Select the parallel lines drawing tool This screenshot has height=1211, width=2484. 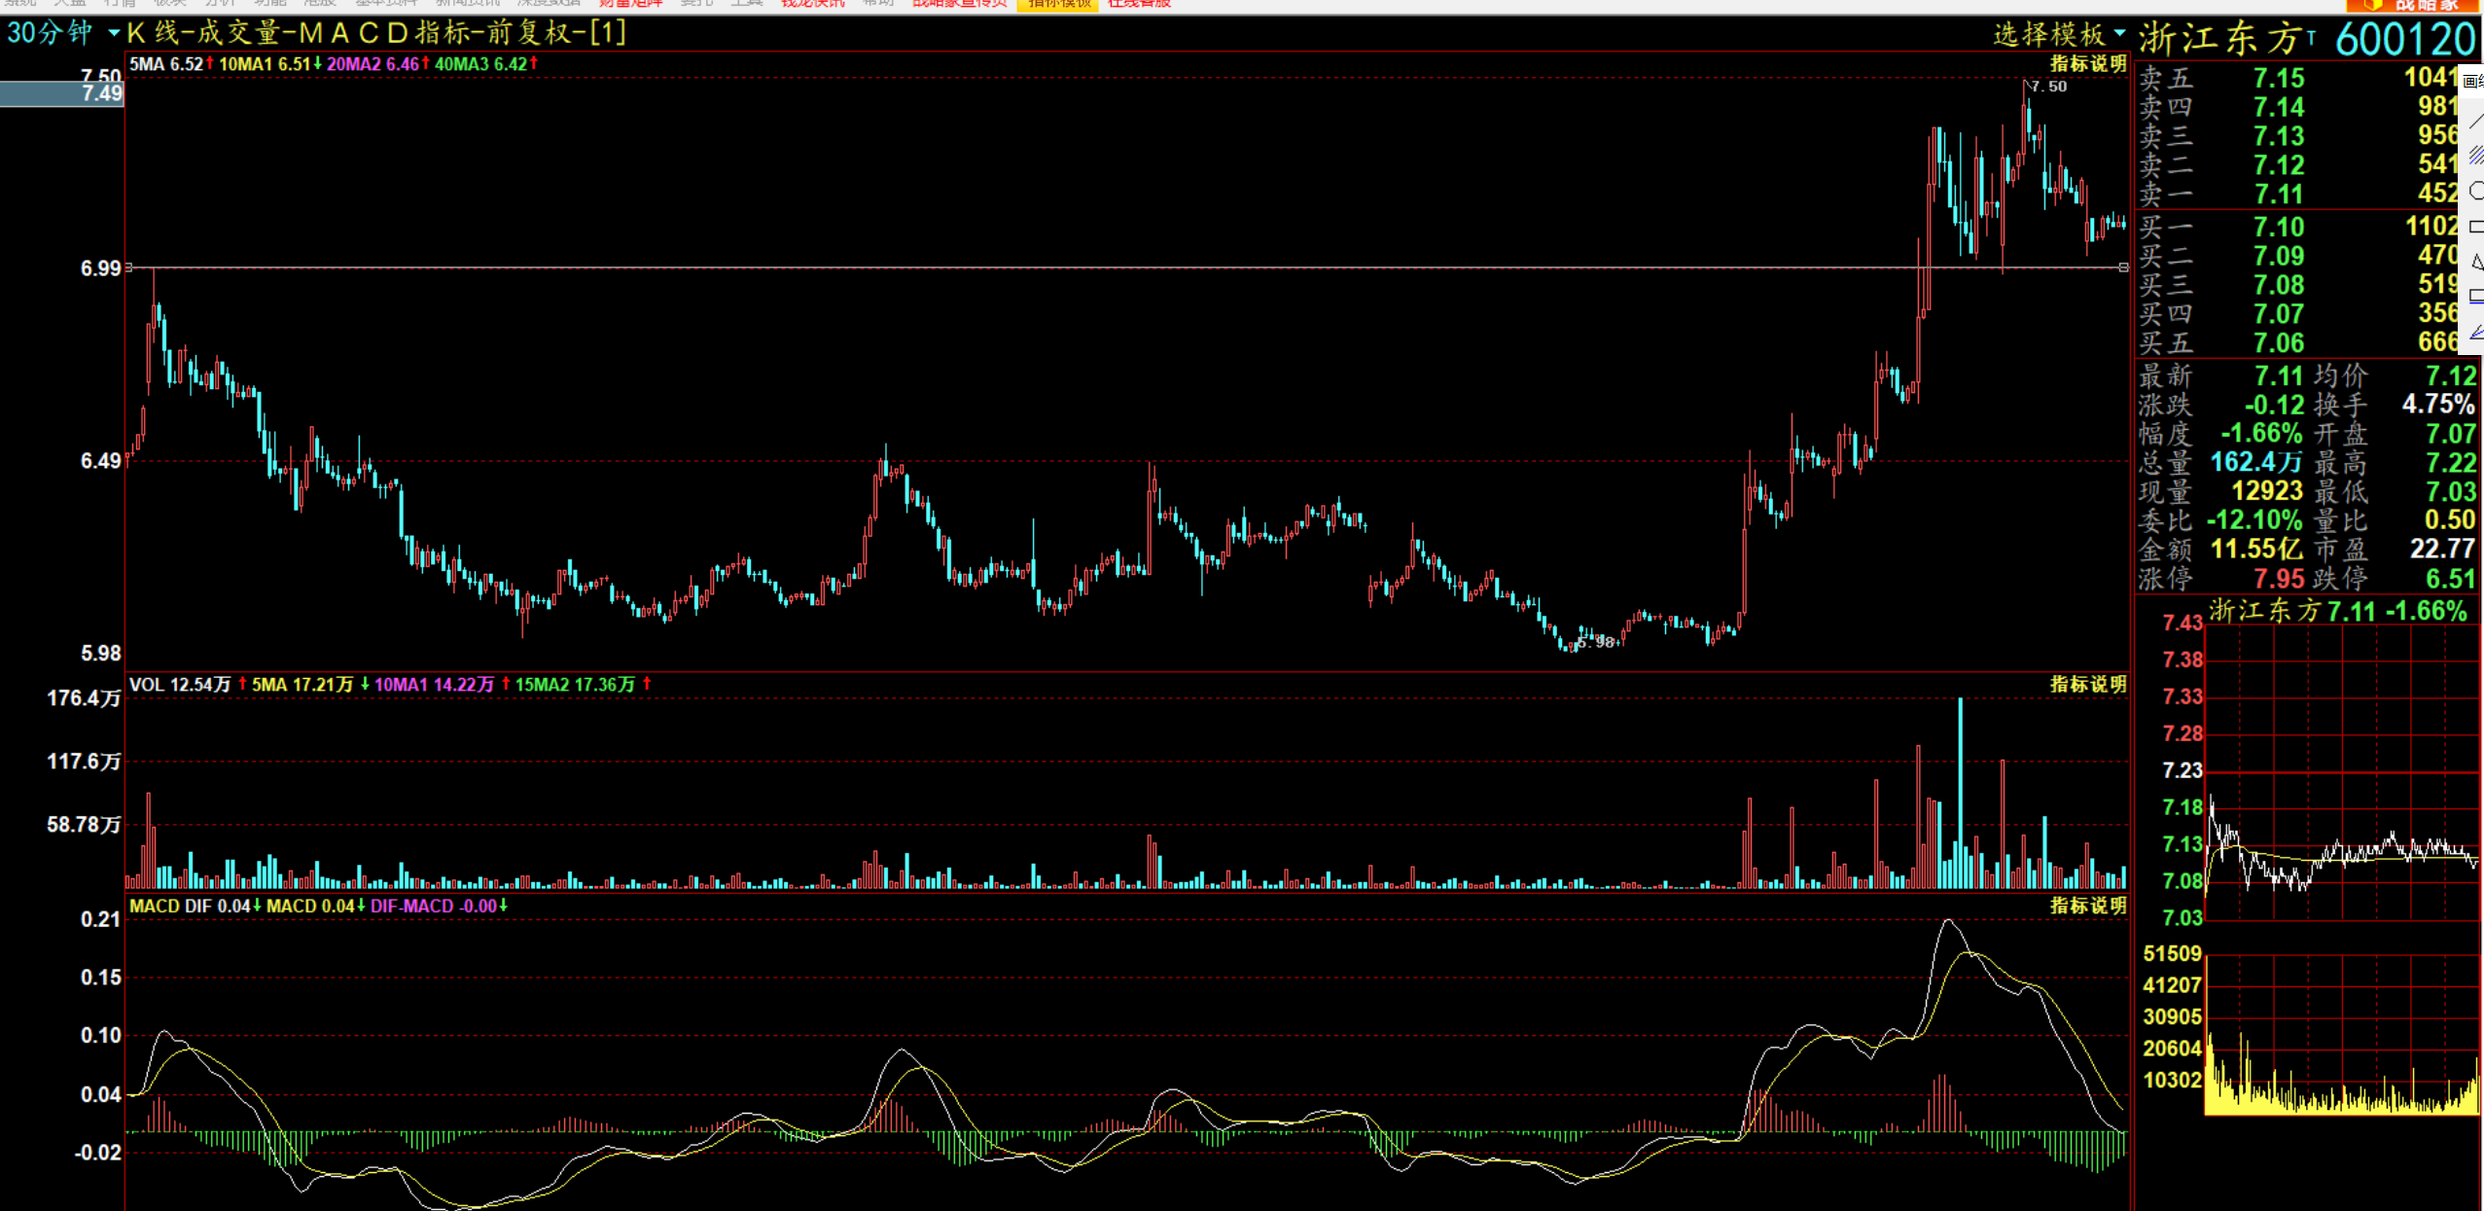tap(2476, 156)
